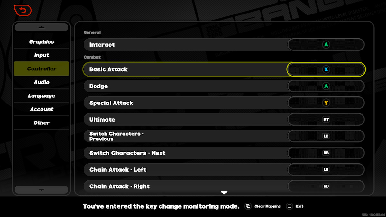Click the Chain Attack - Right binding row
386x217 pixels.
185,186
